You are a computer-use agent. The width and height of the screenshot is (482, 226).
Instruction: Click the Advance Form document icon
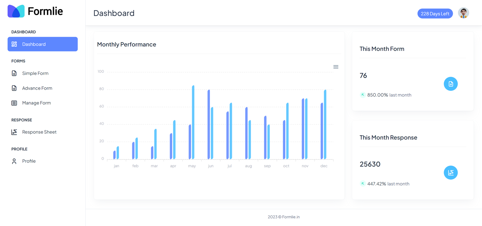(14, 88)
